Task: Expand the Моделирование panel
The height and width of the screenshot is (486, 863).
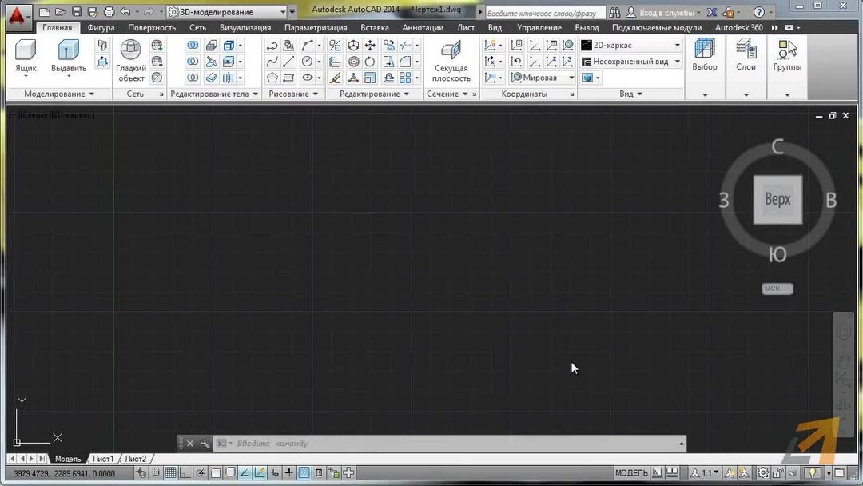Action: 59,94
